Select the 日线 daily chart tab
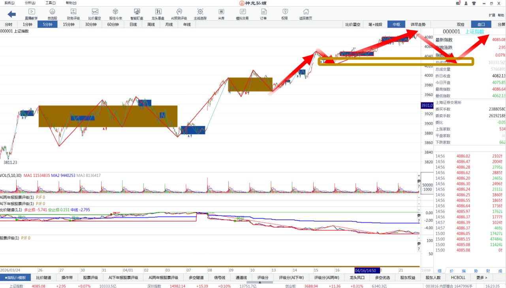 133,24
